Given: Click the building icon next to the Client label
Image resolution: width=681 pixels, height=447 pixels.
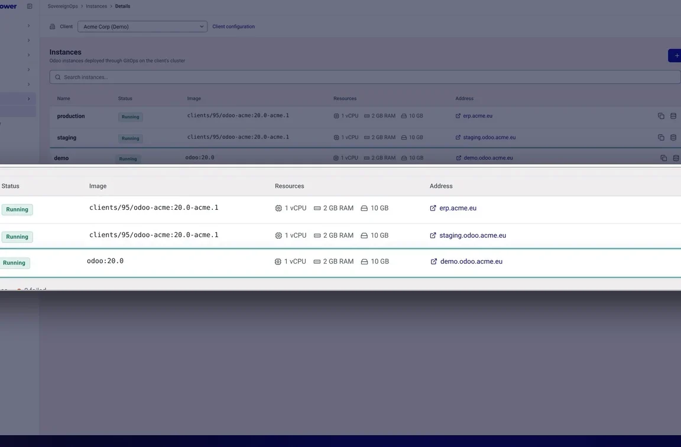Looking at the screenshot, I should click(53, 27).
